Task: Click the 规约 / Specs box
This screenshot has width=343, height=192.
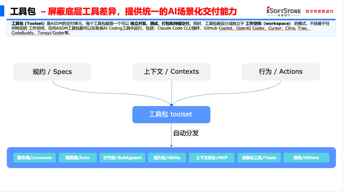Action: (52, 72)
